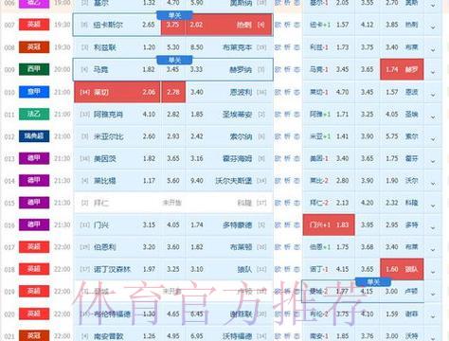Deselect draw odds 3.75 in match 007
449x341 pixels.
173,25
